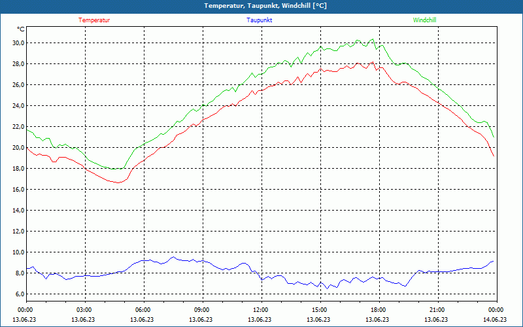The width and height of the screenshot is (523, 327).
Task: Click the 24,0 y-axis value
Action: pyautogui.click(x=18, y=106)
